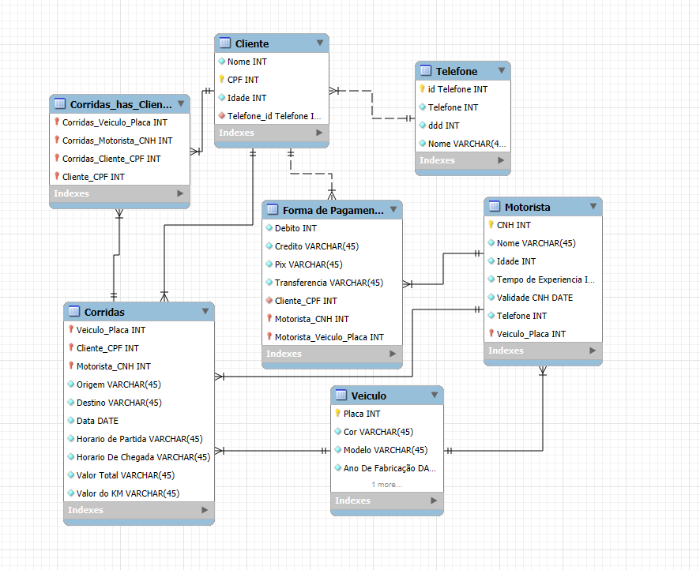Collapse the Cliente table with header arrow
The width and height of the screenshot is (700, 570).
coord(319,43)
